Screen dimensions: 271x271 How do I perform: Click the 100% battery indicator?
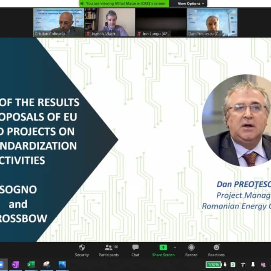pyautogui.click(x=213, y=265)
